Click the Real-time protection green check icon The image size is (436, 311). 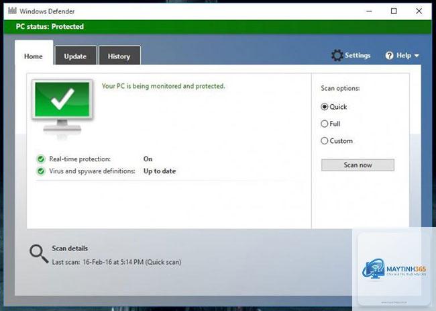pyautogui.click(x=41, y=159)
